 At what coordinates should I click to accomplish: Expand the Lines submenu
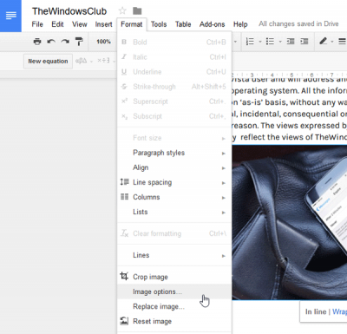coord(174,255)
